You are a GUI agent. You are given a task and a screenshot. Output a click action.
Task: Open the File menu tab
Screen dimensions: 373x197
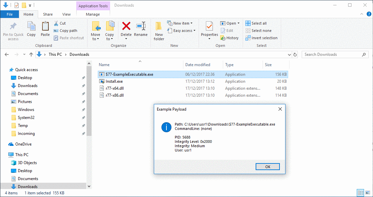(x=10, y=14)
